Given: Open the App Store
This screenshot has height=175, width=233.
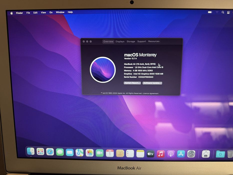Looking at the screenshot, I should coord(181,154).
